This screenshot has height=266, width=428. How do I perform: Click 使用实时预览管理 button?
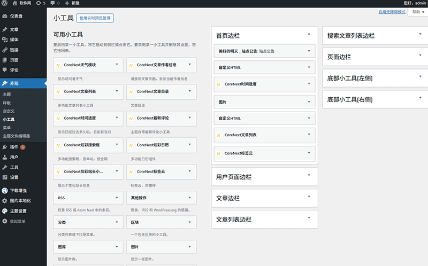click(95, 18)
